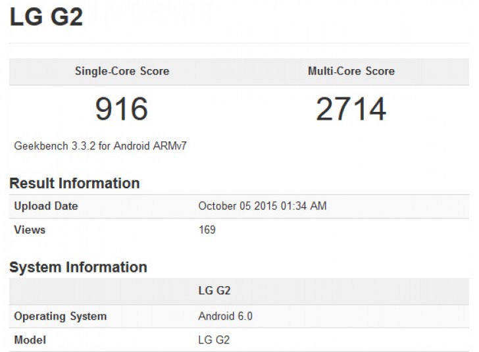This screenshot has height=352, width=479.
Task: Select the Views label
Action: point(30,230)
